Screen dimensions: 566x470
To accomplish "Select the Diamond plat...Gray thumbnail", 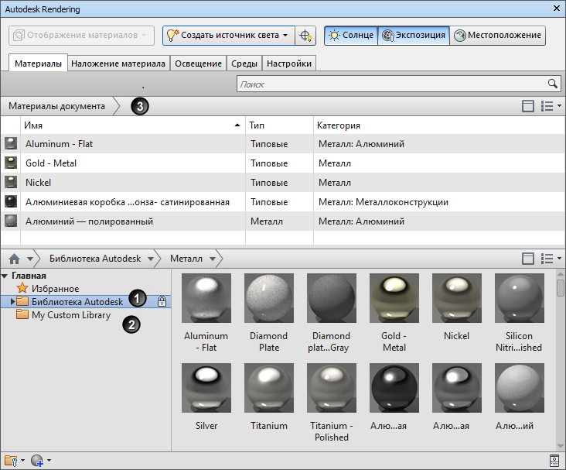I will 332,298.
